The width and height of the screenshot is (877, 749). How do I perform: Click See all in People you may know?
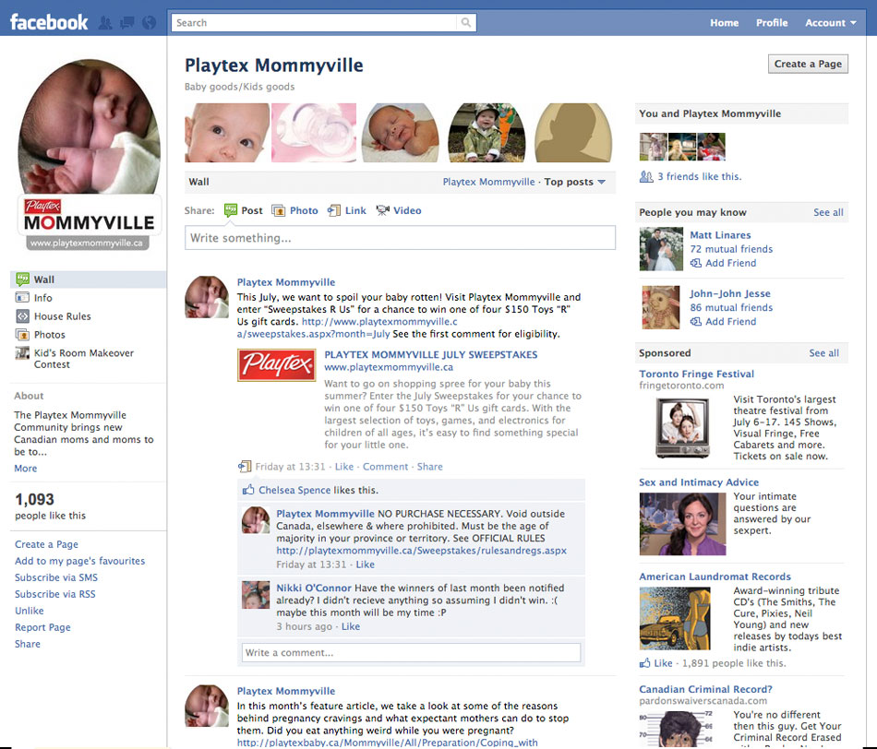[828, 212]
